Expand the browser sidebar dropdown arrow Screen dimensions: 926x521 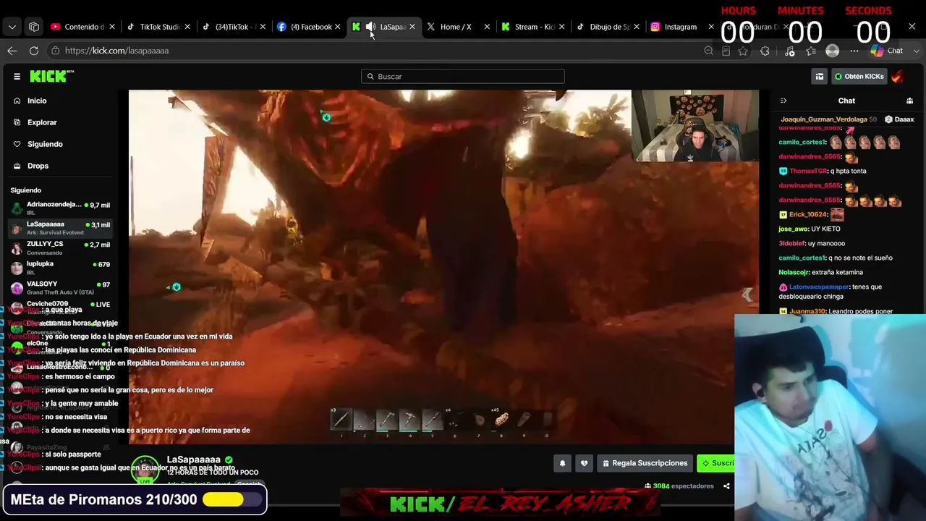tap(917, 51)
